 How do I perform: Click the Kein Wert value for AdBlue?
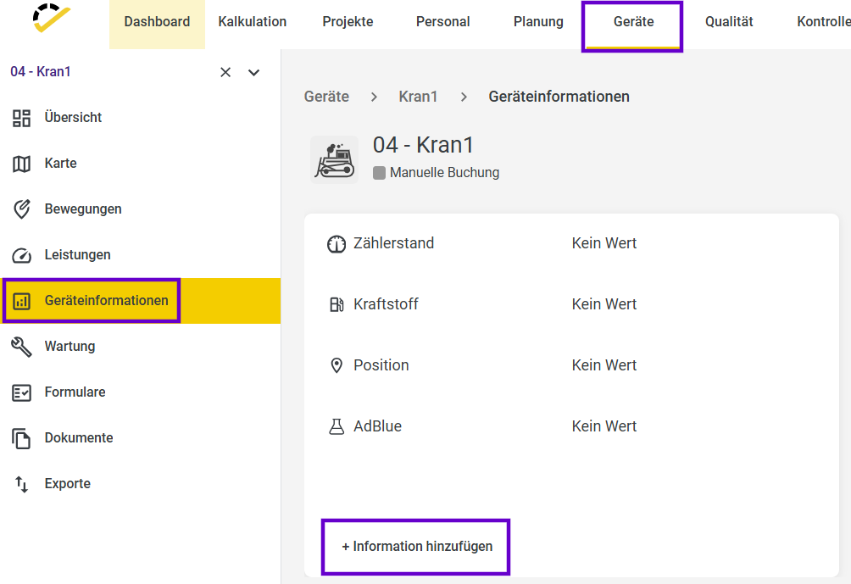click(604, 426)
